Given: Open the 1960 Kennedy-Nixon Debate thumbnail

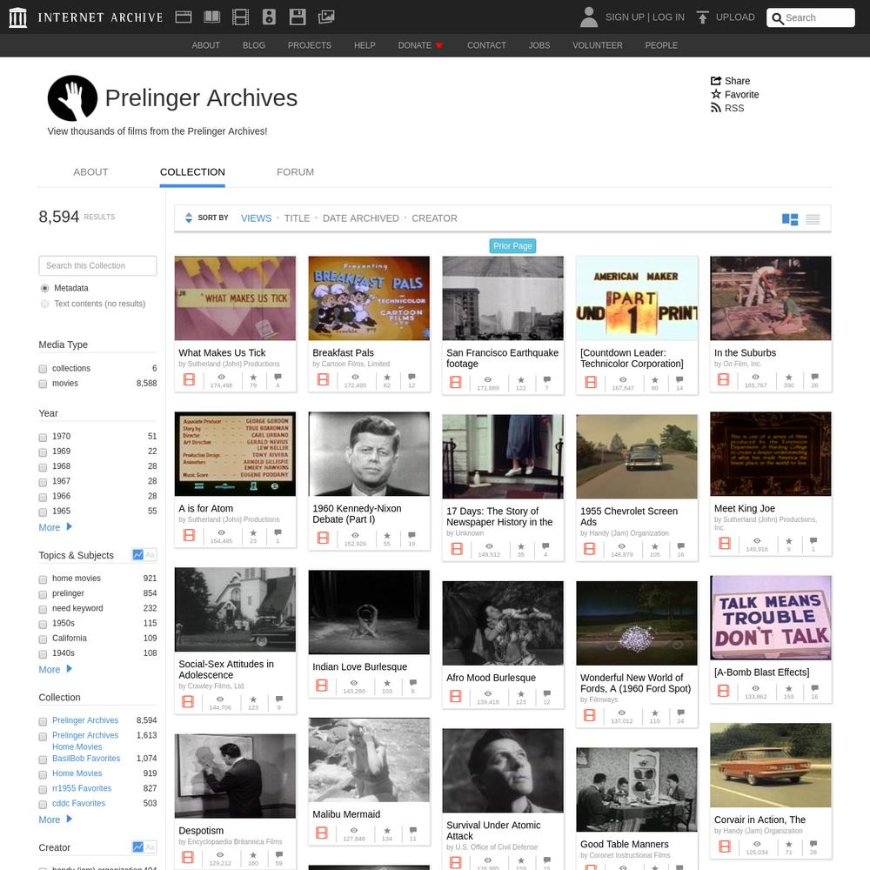Looking at the screenshot, I should point(369,454).
